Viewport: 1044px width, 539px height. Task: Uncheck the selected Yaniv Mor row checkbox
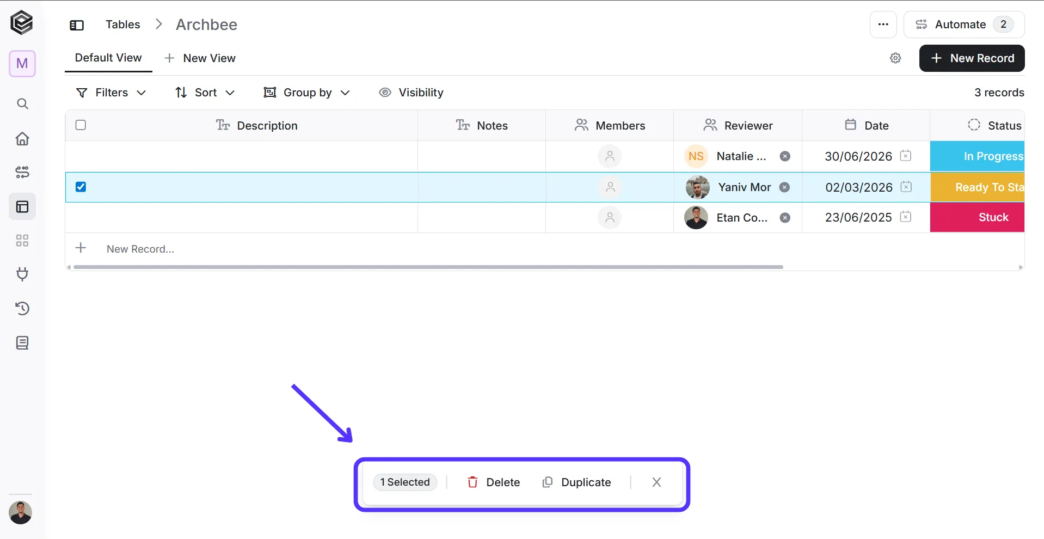point(81,187)
